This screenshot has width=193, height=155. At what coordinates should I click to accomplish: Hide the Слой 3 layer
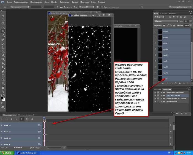pos(155,67)
